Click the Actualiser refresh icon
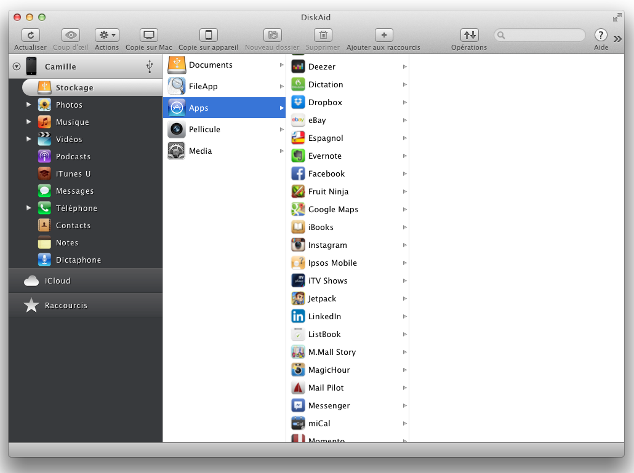The width and height of the screenshot is (634, 473). coord(30,36)
